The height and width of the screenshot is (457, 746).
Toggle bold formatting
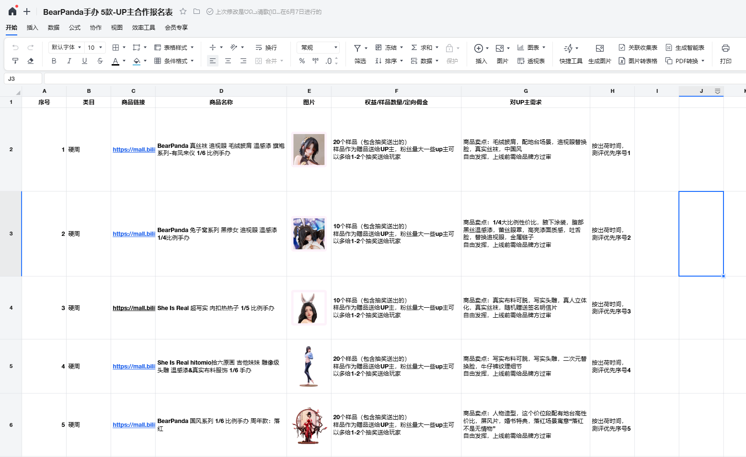[x=54, y=61]
